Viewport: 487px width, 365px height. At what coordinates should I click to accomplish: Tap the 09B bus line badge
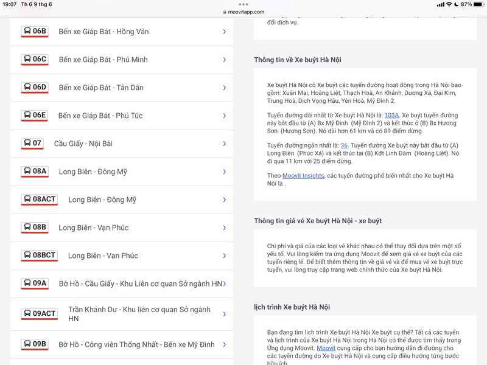tap(35, 344)
